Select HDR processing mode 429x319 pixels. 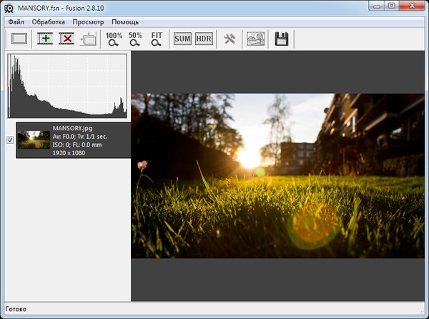[204, 39]
